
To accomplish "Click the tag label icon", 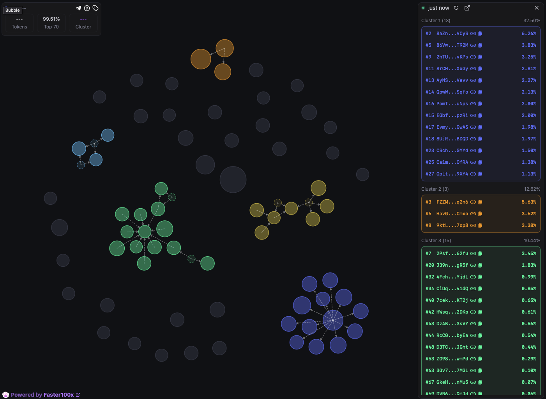I will click(x=95, y=8).
